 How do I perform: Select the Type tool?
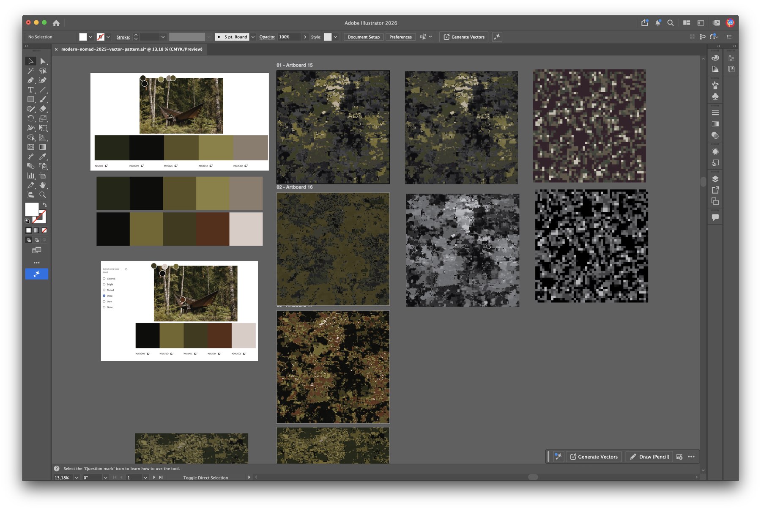coord(30,90)
